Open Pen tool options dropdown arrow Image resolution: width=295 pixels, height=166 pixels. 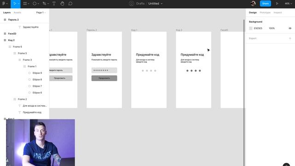point(48,4)
